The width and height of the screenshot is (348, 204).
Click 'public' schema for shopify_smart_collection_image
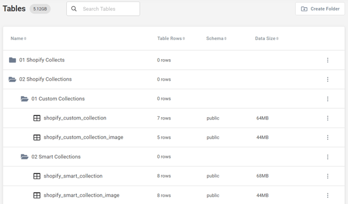coord(213,196)
